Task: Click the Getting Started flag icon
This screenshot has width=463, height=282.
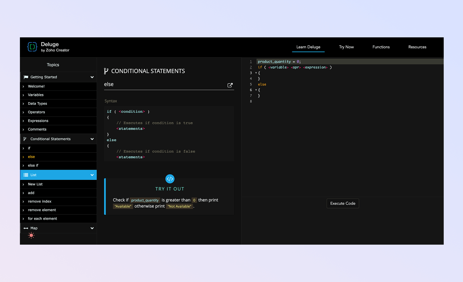Action: click(26, 77)
